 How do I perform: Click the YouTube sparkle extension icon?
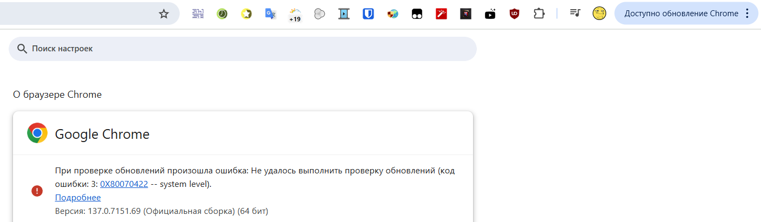click(x=490, y=14)
